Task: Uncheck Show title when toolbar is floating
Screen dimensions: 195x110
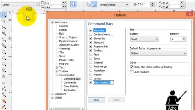Action: pyautogui.click(x=132, y=67)
